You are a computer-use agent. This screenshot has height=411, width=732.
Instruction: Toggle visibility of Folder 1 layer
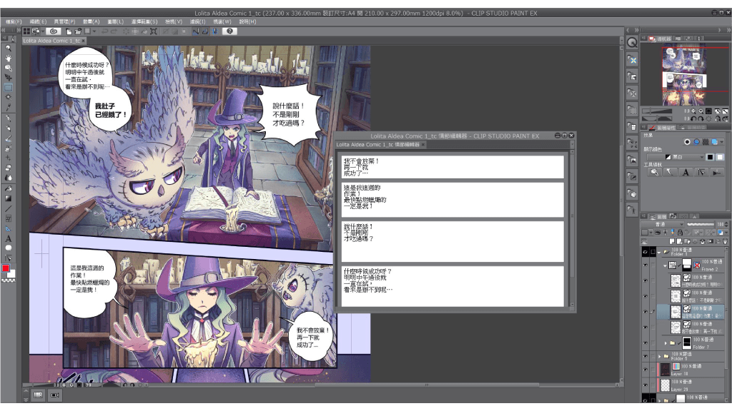tap(646, 252)
